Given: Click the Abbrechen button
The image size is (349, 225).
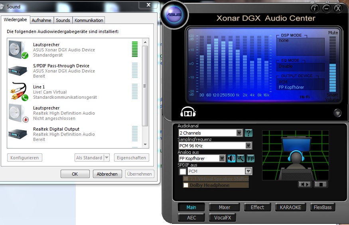Looking at the screenshot, I should [x=107, y=174].
